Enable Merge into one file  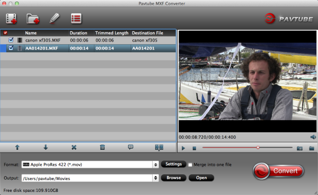point(190,165)
